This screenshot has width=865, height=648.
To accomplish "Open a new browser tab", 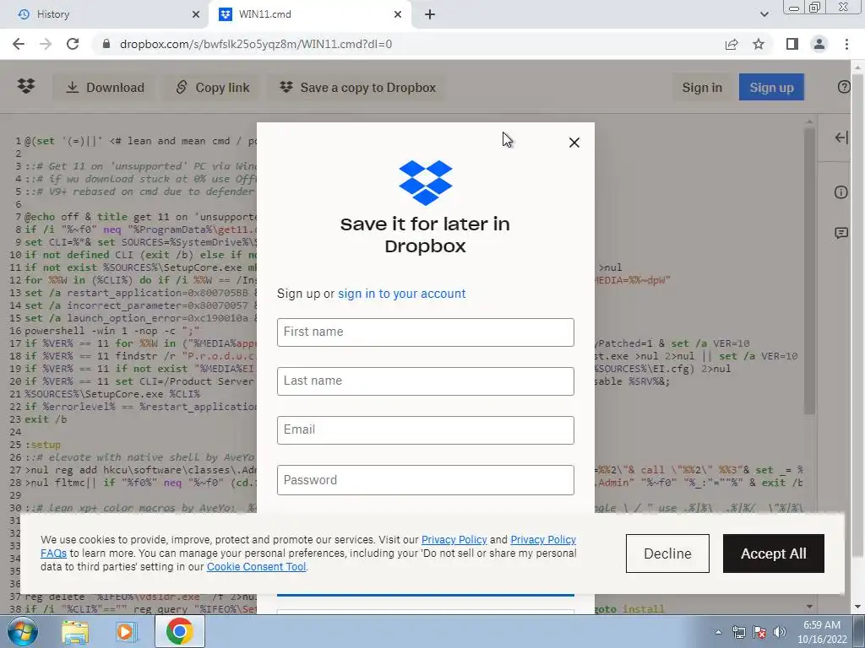I will pos(430,14).
